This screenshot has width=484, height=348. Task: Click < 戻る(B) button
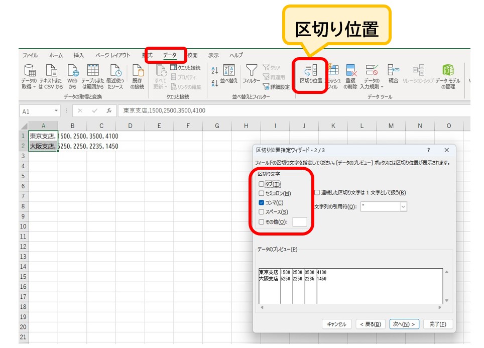[x=371, y=324]
